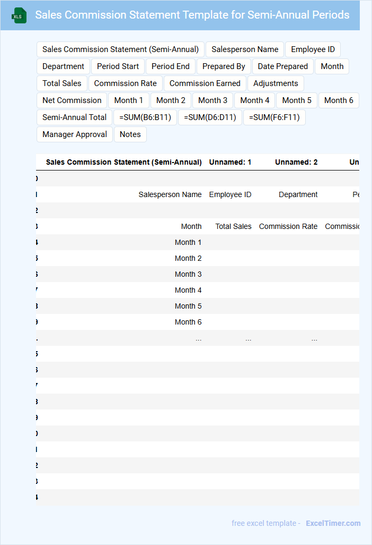Select the 'Salesperson Name' table cell

(170, 194)
